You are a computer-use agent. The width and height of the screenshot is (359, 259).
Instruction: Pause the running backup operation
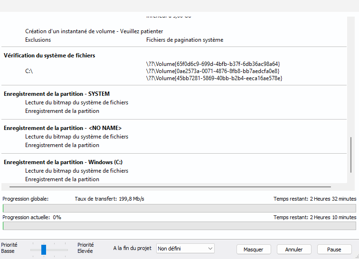click(334, 249)
